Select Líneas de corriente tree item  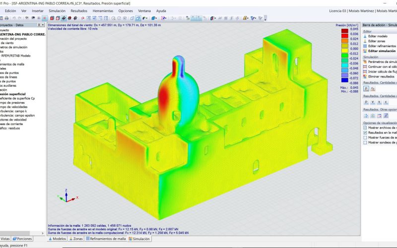coord(11,124)
